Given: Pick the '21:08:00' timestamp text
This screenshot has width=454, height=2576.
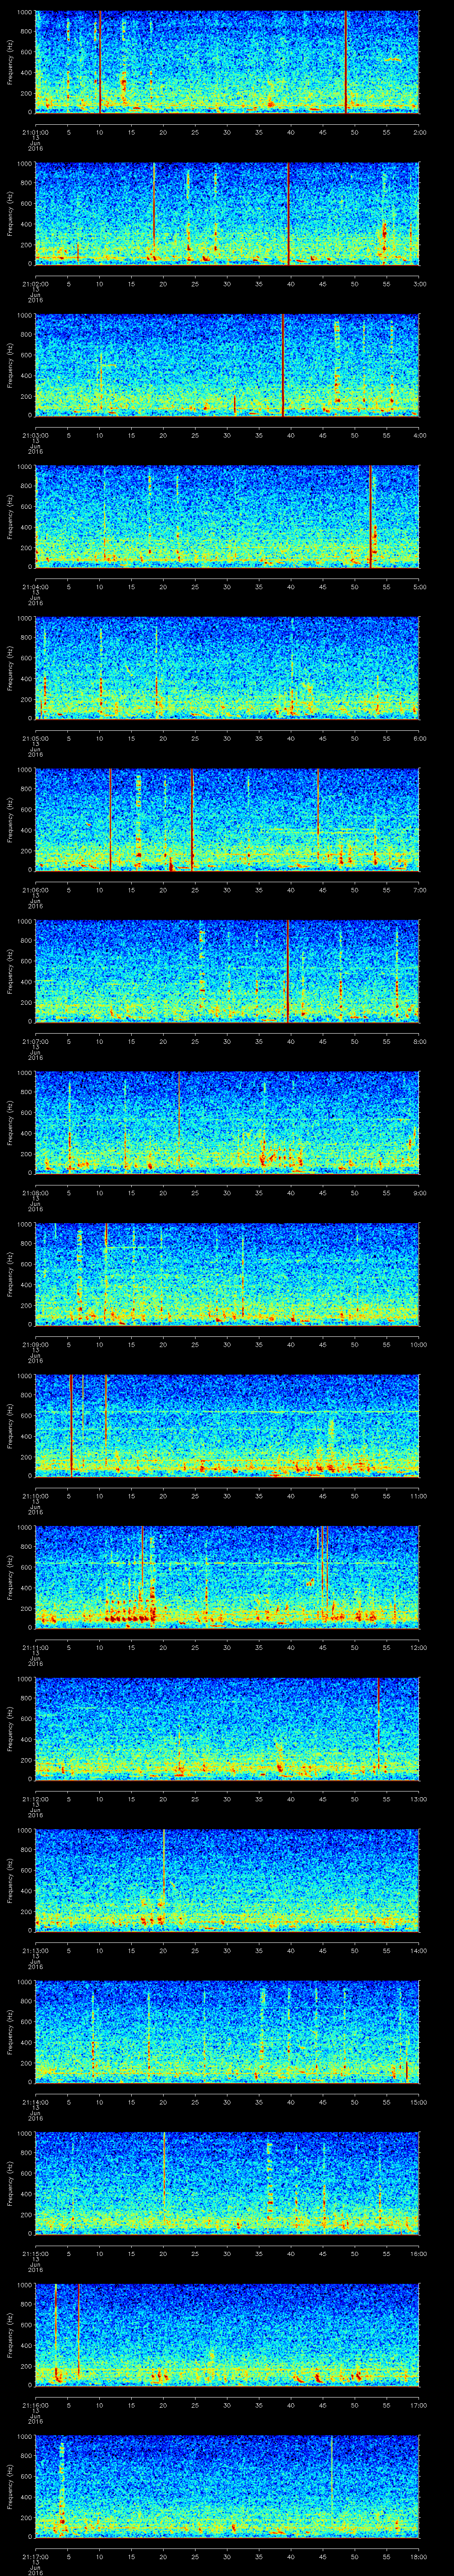Looking at the screenshot, I should pos(35,1192).
